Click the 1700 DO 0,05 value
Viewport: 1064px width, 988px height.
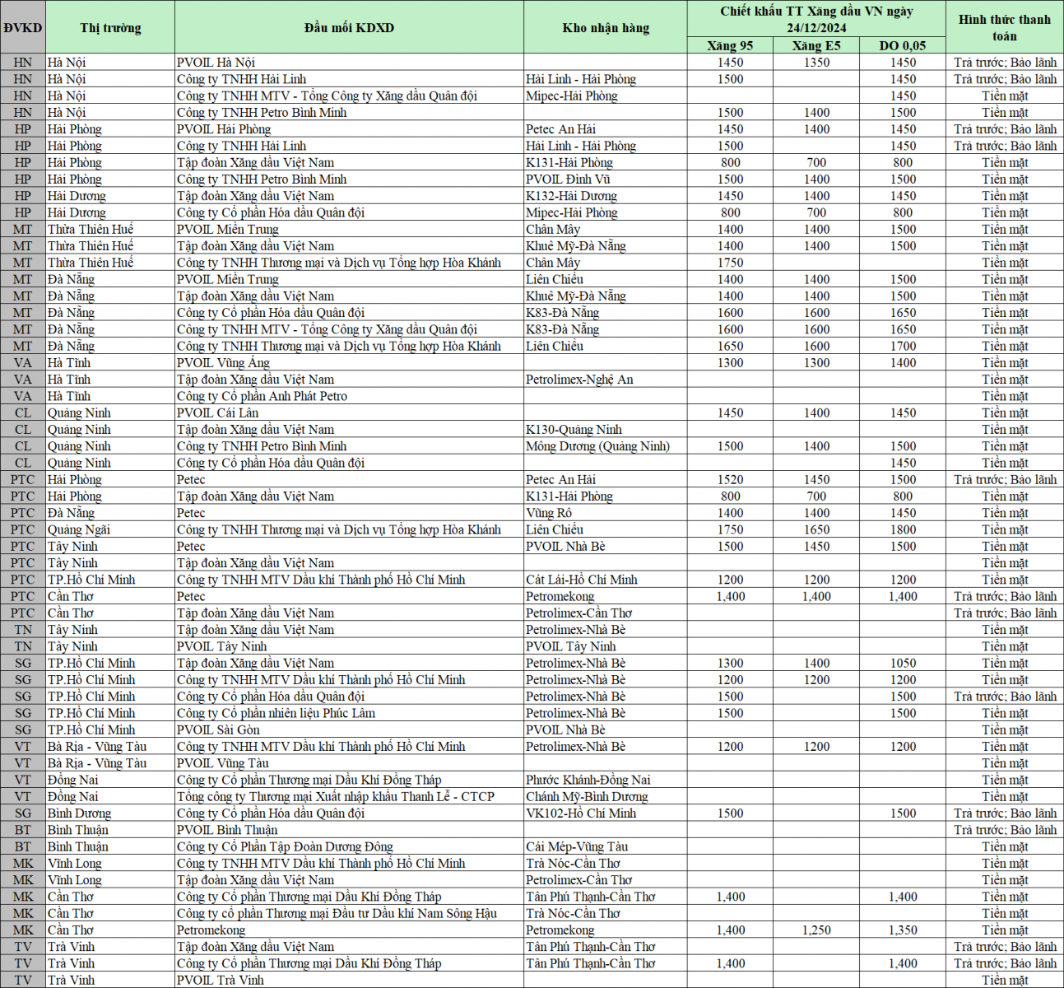point(903,347)
